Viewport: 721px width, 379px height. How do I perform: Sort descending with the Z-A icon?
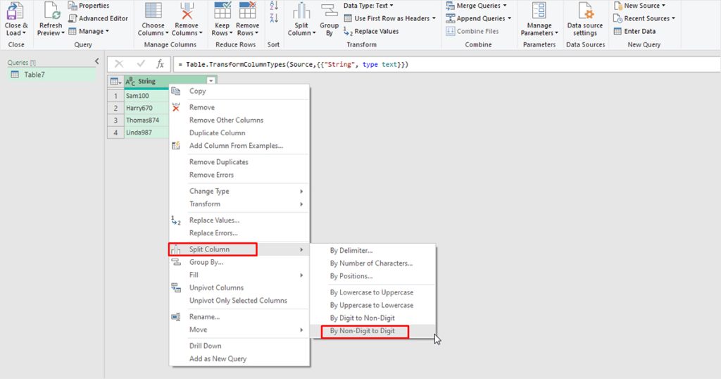274,18
